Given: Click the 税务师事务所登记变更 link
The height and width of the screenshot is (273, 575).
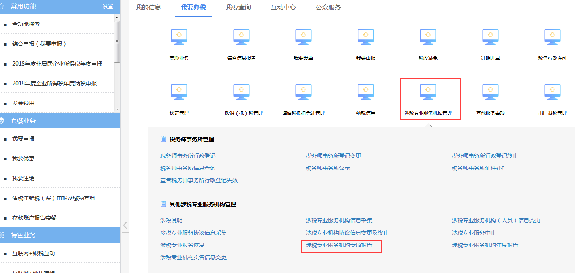Looking at the screenshot, I should [x=333, y=156].
